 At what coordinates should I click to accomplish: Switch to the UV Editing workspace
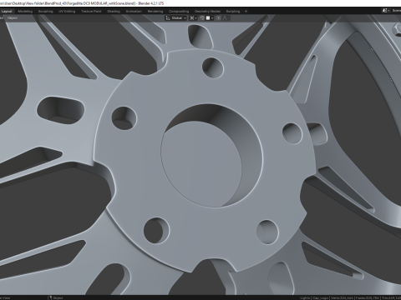click(67, 12)
